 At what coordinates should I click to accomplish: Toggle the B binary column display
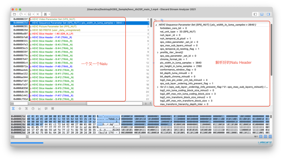click(x=270, y=136)
